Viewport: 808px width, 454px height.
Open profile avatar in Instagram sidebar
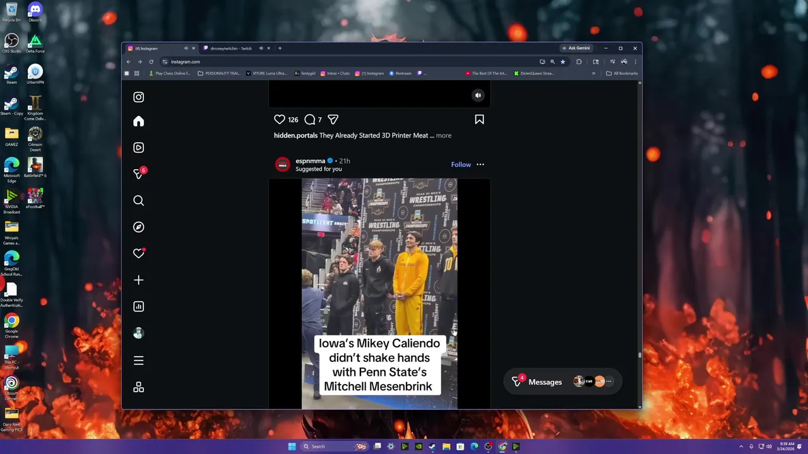pyautogui.click(x=138, y=333)
